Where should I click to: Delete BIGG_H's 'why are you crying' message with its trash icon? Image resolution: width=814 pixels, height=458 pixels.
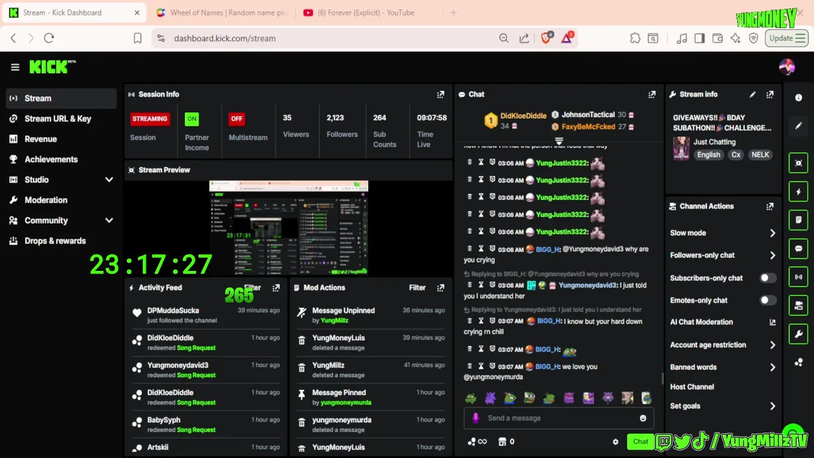(x=470, y=249)
